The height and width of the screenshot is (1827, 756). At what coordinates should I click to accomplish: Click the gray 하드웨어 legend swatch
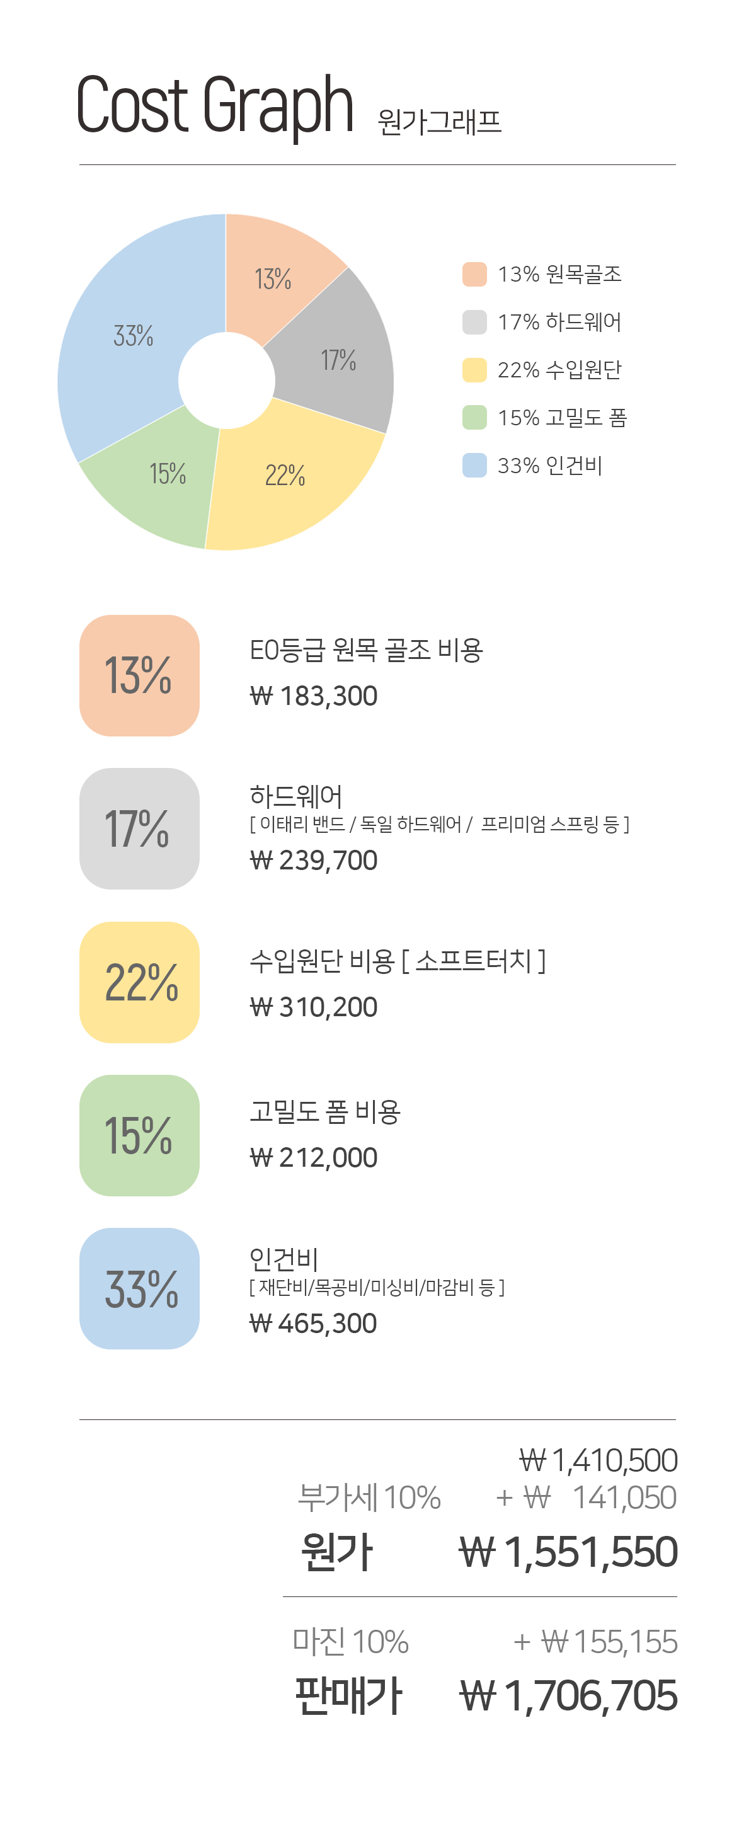[474, 322]
